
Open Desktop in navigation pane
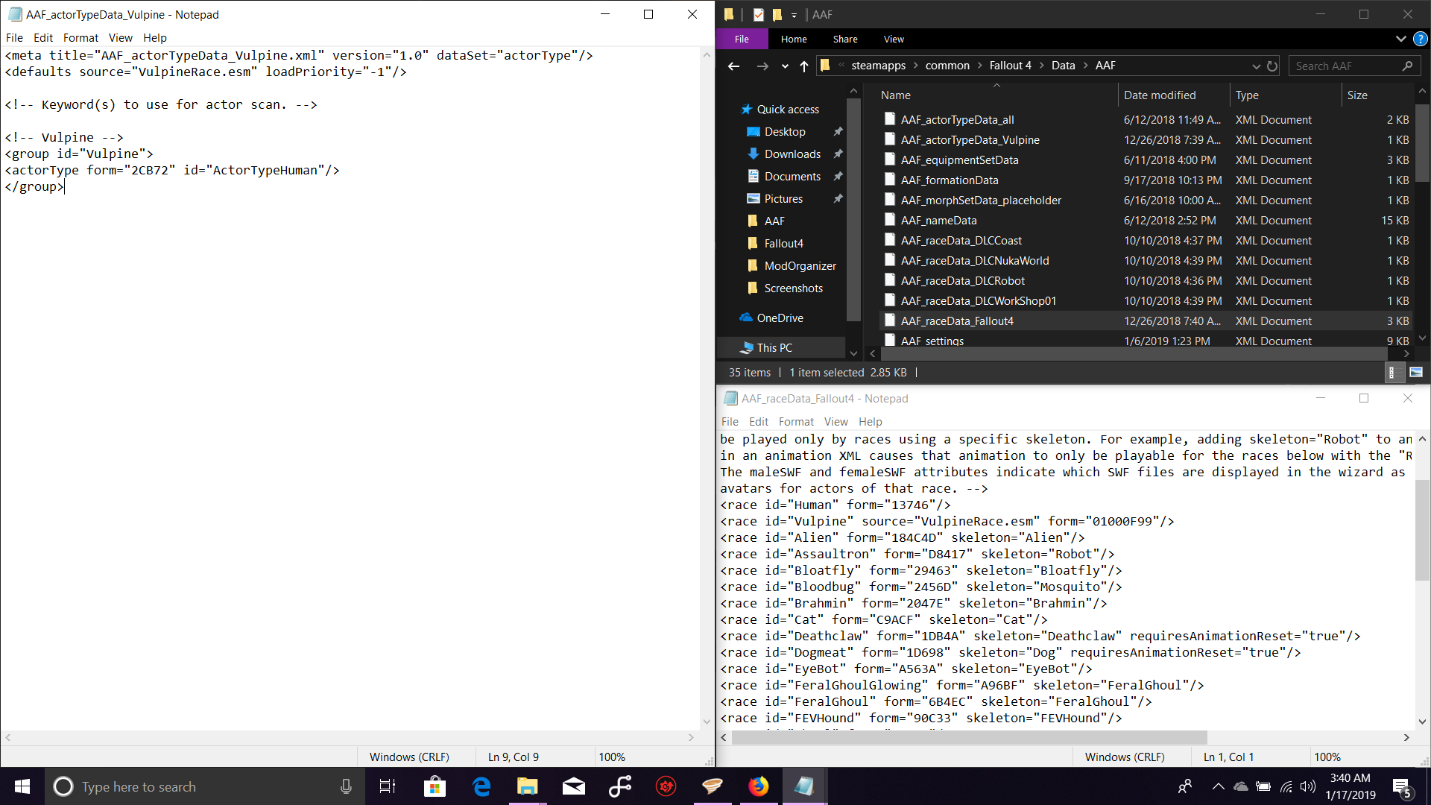(785, 131)
